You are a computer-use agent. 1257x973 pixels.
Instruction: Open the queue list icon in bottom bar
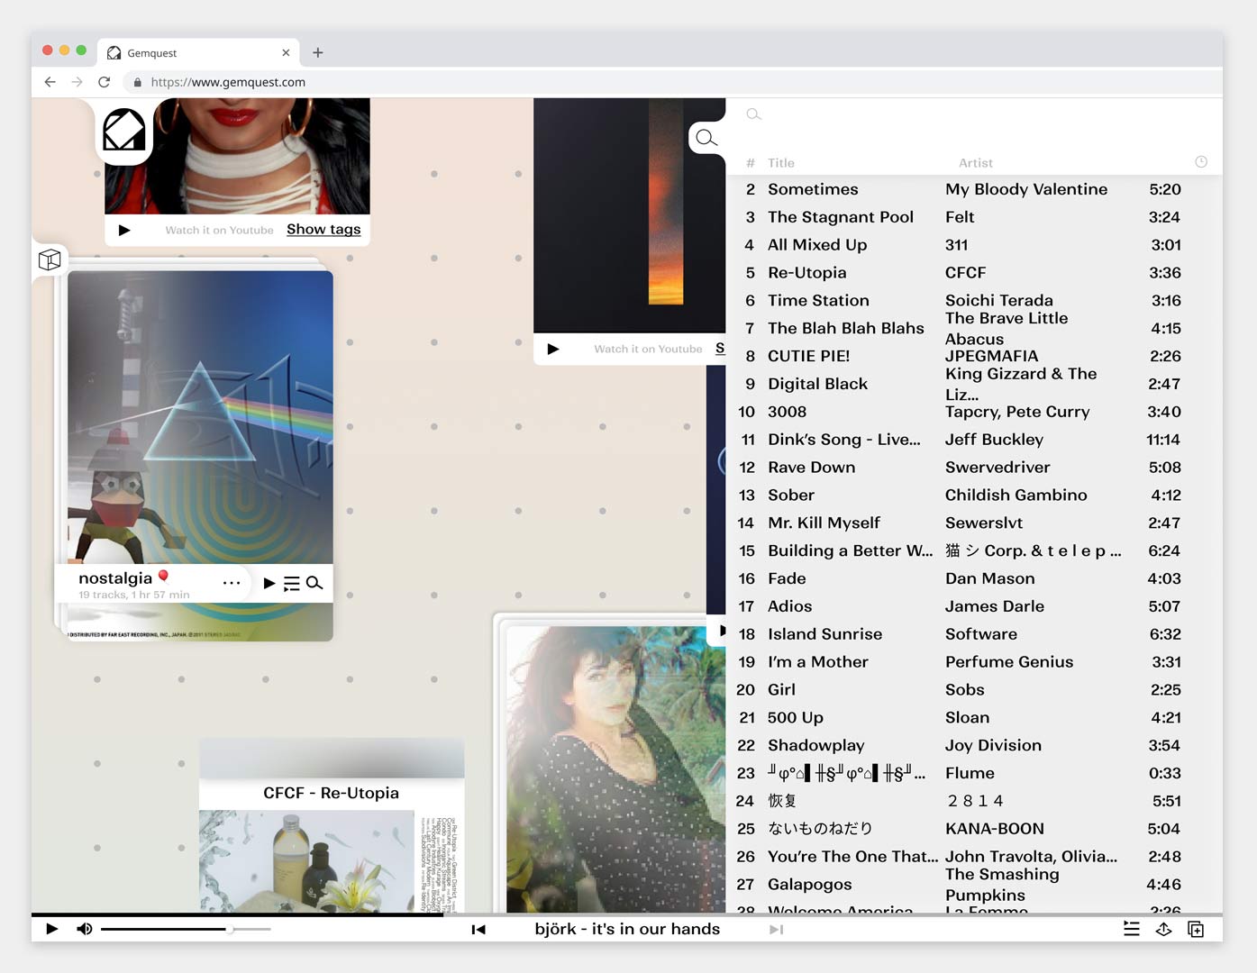1131,929
